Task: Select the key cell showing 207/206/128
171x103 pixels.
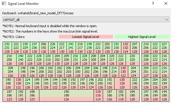Action: coord(135,48)
